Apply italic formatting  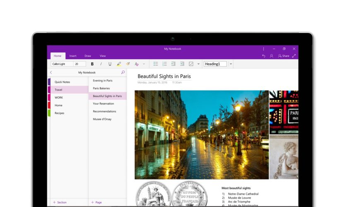(x=101, y=64)
